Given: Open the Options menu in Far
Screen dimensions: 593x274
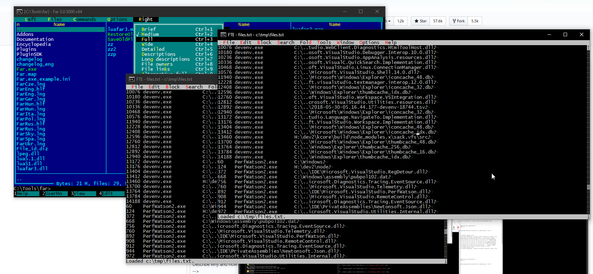Looking at the screenshot, I should (117, 19).
